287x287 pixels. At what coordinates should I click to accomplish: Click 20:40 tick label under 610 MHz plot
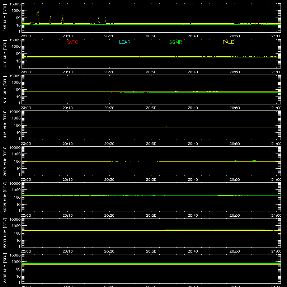point(193,108)
